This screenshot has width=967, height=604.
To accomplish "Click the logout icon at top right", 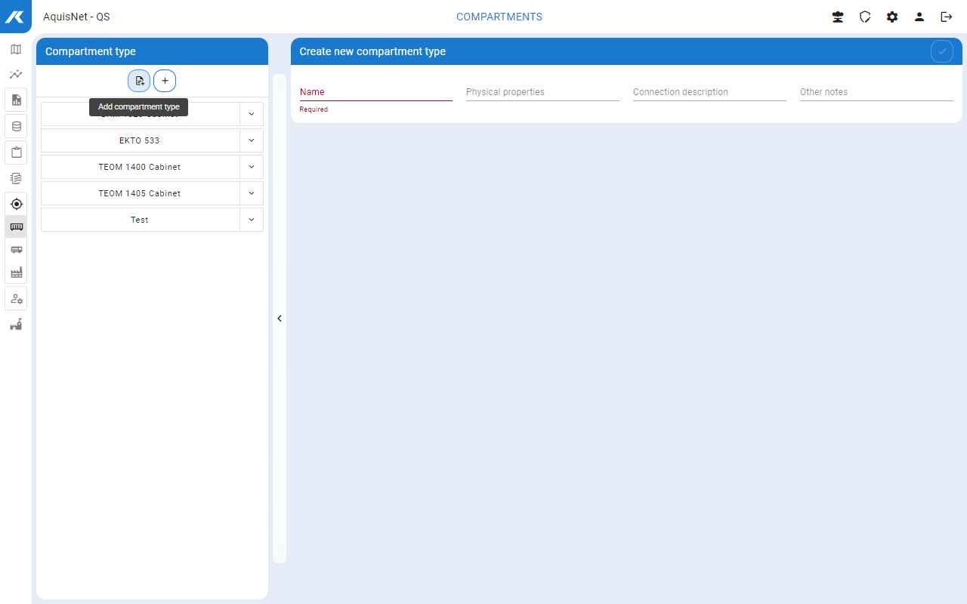I will [946, 17].
